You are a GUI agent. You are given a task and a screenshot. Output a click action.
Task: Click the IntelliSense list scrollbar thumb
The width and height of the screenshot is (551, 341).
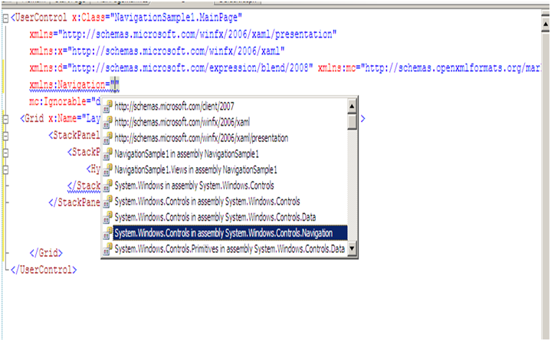pos(352,121)
